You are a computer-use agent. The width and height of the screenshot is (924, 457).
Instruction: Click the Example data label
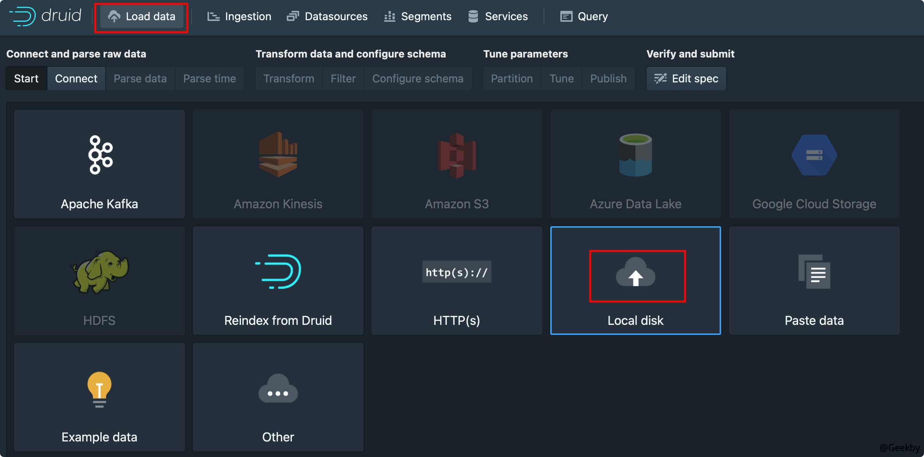99,437
